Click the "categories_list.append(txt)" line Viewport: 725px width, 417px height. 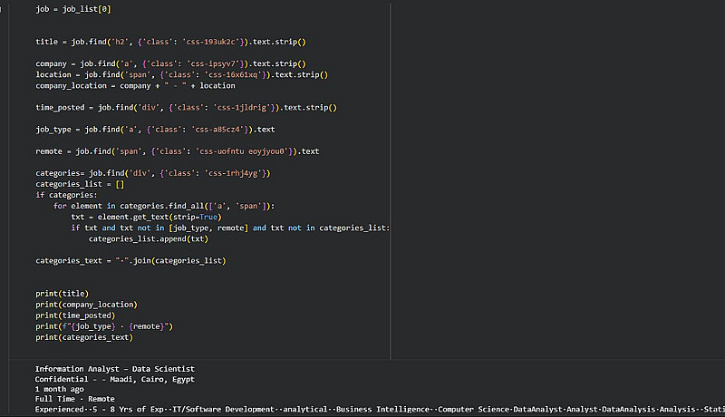(149, 238)
